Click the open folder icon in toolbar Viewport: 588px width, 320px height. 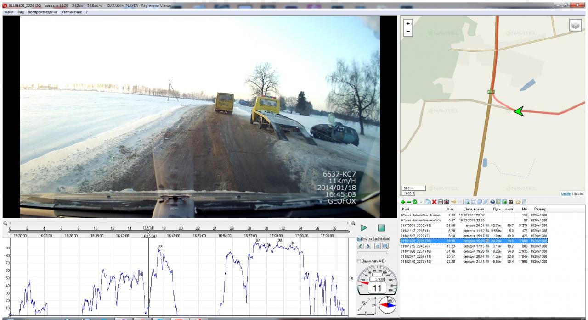[x=517, y=202]
